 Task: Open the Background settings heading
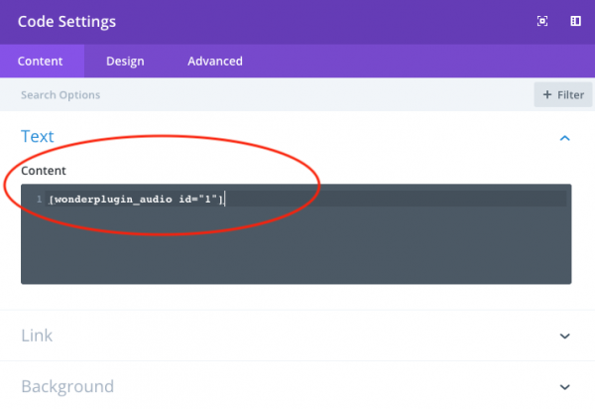pos(67,387)
